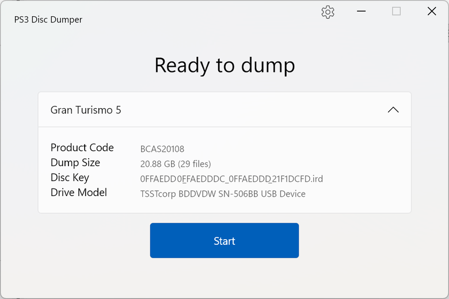Click the Disc Key label
449x299 pixels.
70,178
